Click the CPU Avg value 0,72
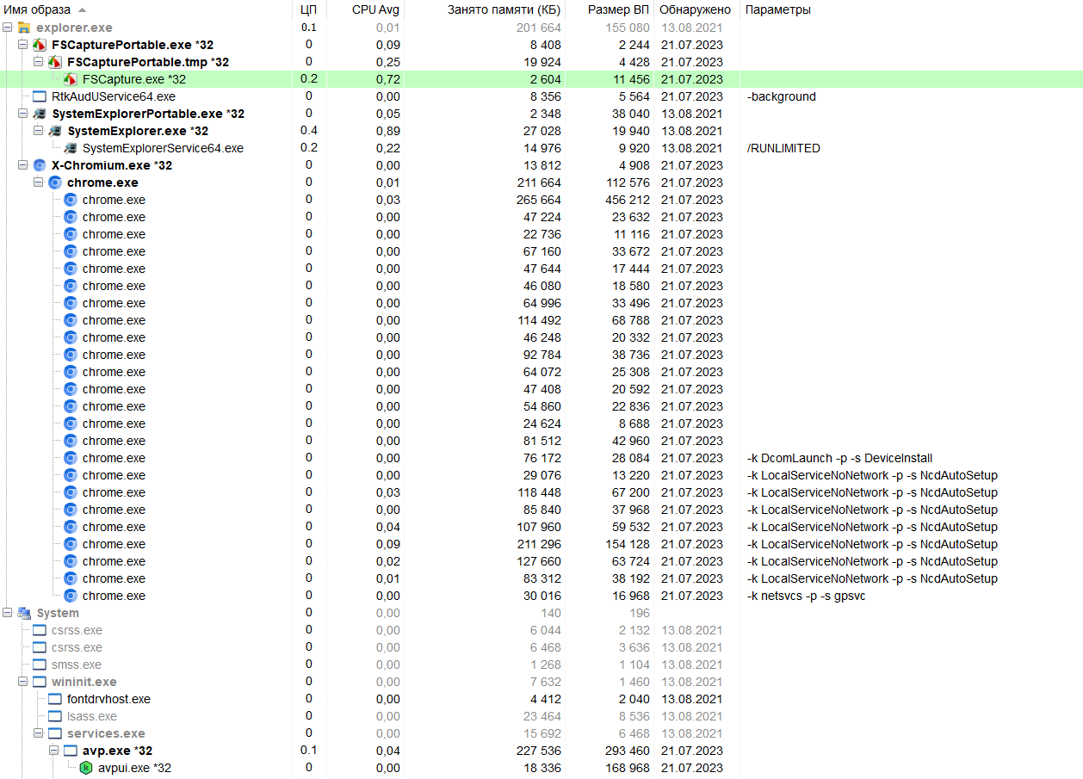This screenshot has width=1083, height=779. tap(387, 79)
